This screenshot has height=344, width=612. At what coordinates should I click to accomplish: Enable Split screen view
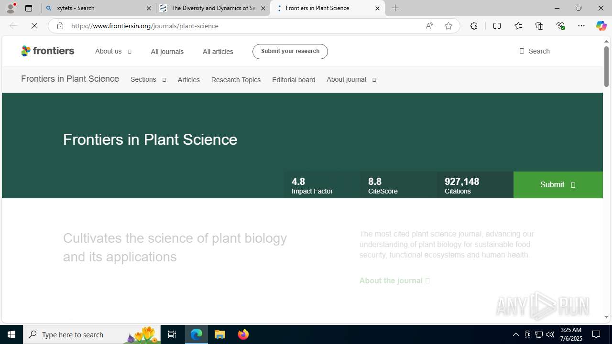[497, 26]
